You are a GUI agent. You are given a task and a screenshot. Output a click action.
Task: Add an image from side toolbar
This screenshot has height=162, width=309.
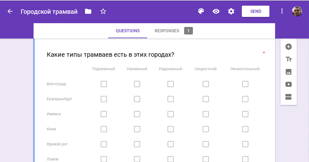[289, 72]
